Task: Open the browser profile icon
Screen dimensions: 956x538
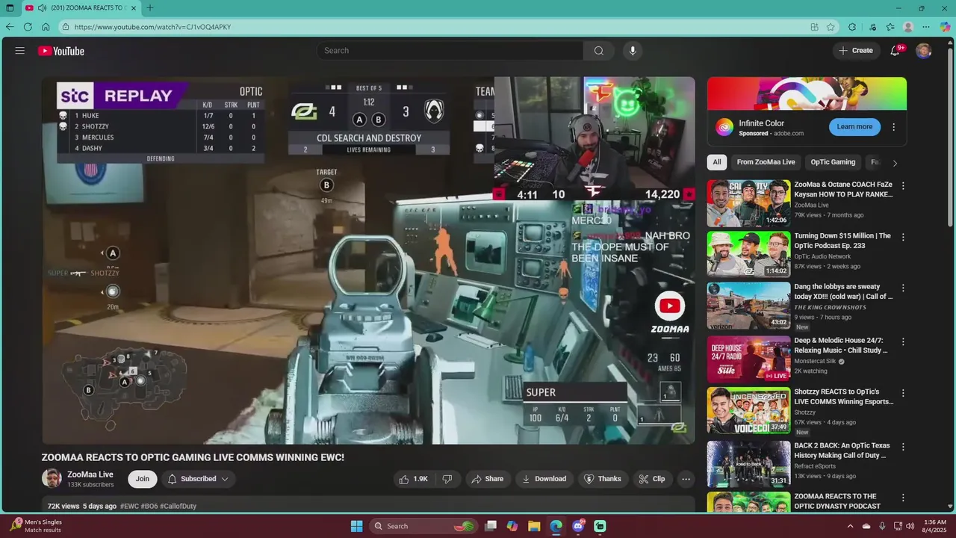Action: (x=908, y=27)
